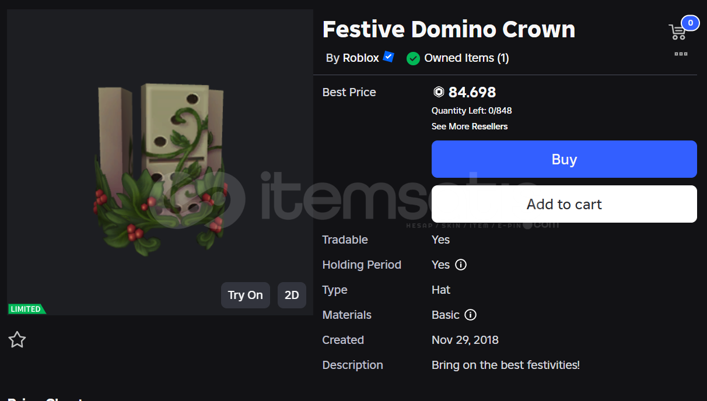
Task: Click the green Owned Items checkmark icon
Action: tap(413, 58)
